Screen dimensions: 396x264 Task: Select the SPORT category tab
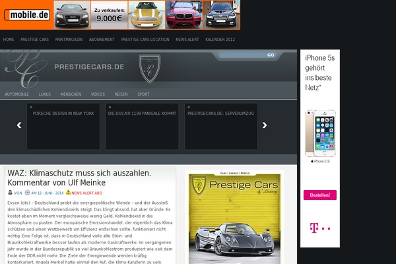click(143, 94)
